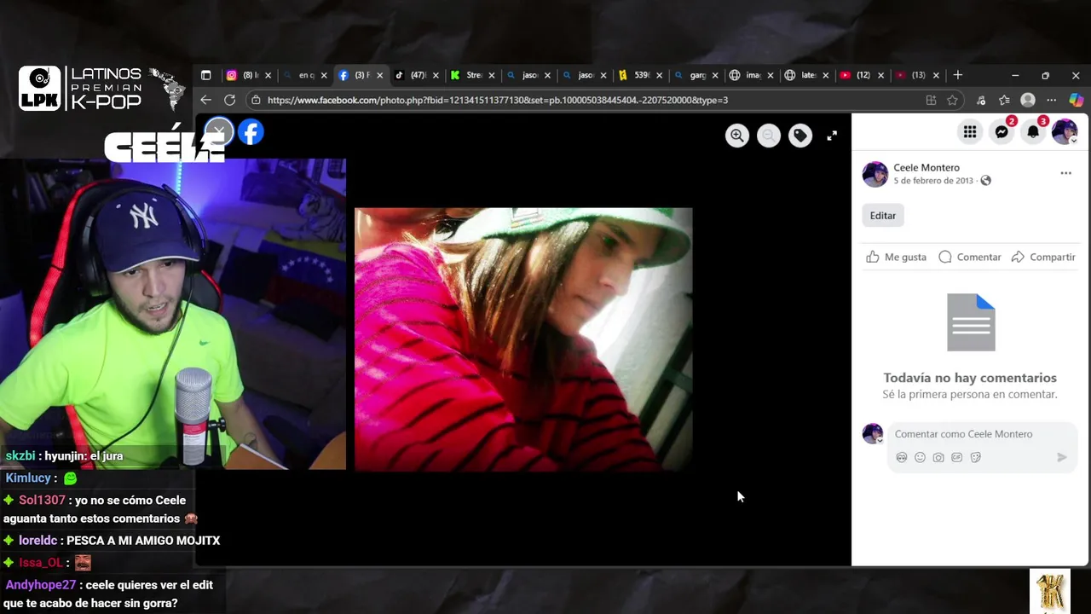Image resolution: width=1091 pixels, height=614 pixels.
Task: Open Messenger with 2 unread messages
Action: (1002, 131)
